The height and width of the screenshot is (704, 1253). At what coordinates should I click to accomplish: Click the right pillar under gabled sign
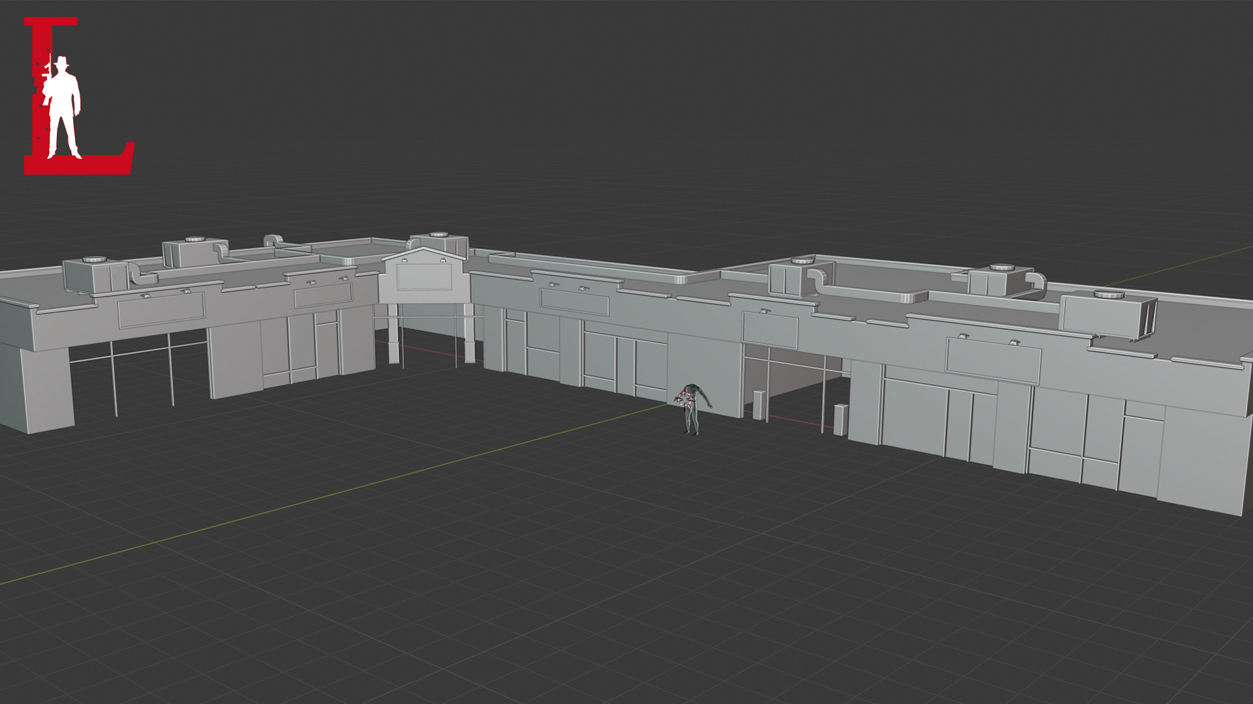tap(469, 334)
